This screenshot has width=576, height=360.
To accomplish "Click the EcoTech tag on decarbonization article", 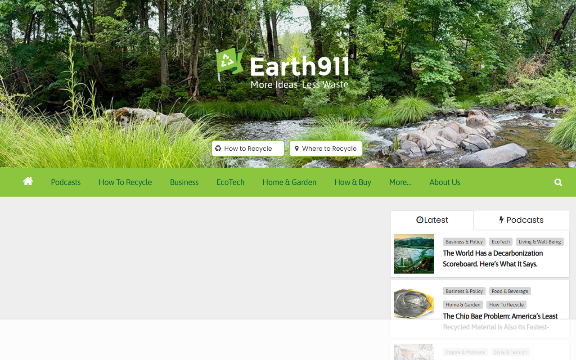I will (x=501, y=242).
